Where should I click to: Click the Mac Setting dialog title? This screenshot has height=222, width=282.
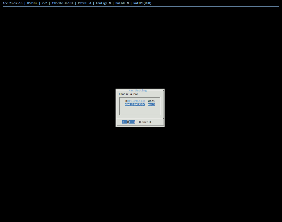point(137,91)
